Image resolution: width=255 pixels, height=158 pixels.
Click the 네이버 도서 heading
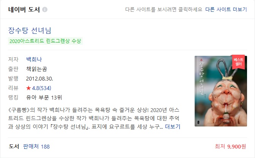point(24,9)
